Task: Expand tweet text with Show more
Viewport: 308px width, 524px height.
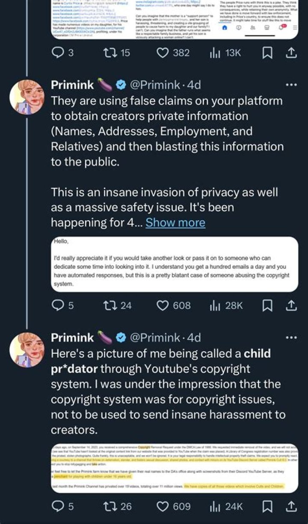Action: tap(175, 223)
